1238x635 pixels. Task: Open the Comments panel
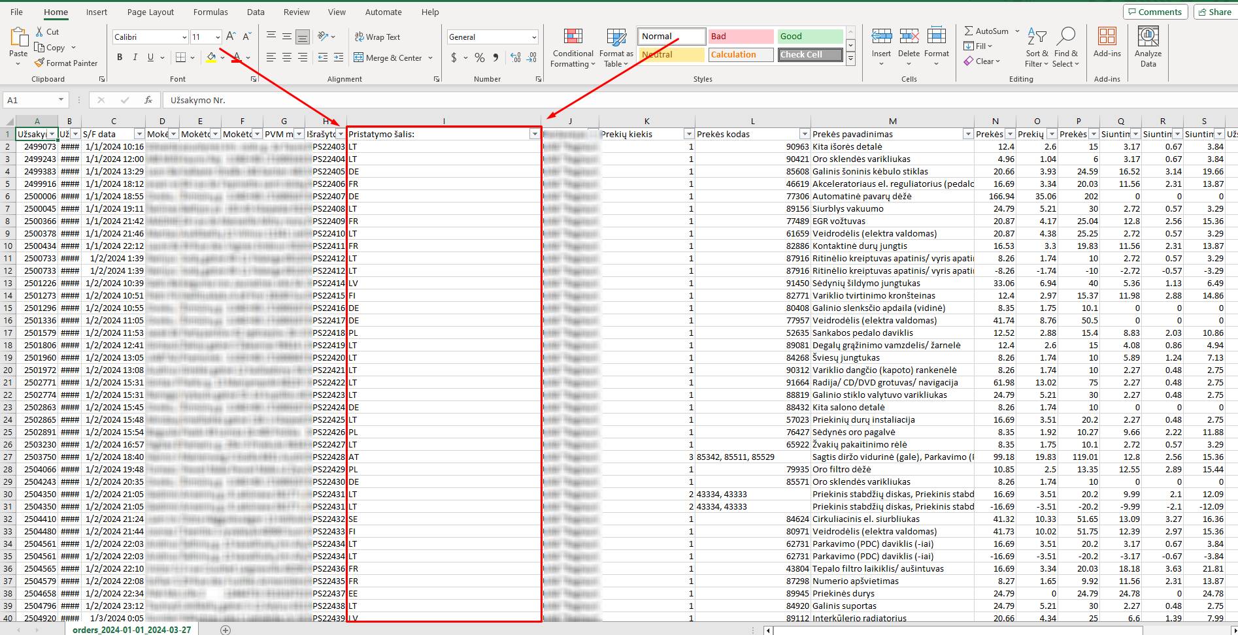coord(1156,11)
